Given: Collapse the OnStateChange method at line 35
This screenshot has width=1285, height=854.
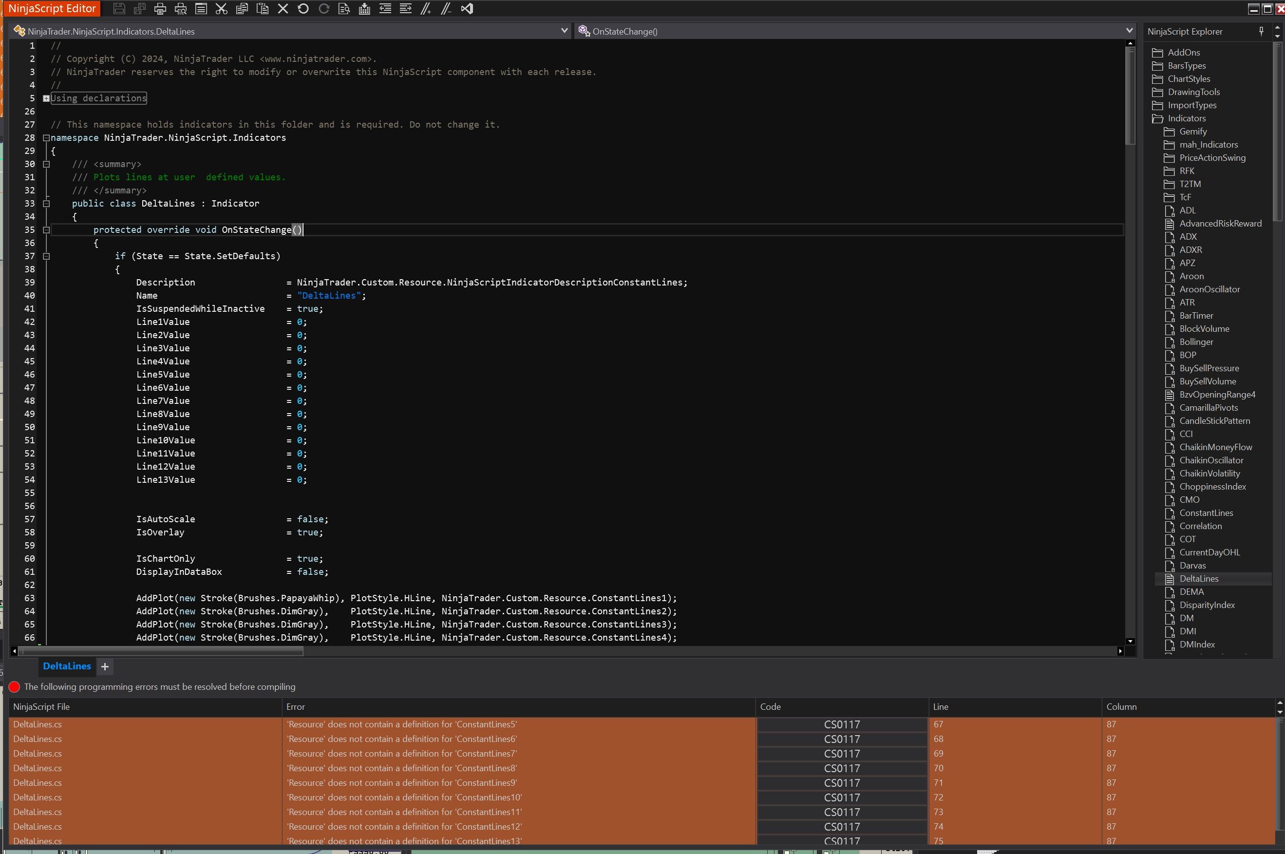Looking at the screenshot, I should click(x=46, y=230).
